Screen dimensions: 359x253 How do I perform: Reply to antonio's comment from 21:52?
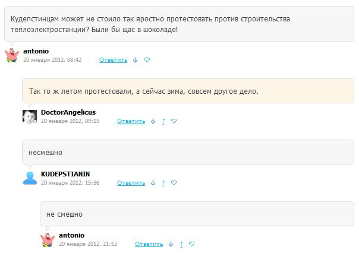[x=149, y=244]
